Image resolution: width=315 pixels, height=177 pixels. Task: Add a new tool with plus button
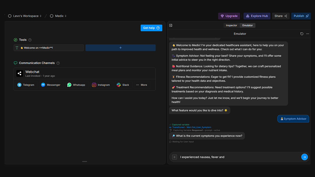pos(120,48)
